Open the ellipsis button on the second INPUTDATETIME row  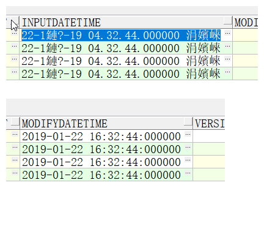(228, 46)
